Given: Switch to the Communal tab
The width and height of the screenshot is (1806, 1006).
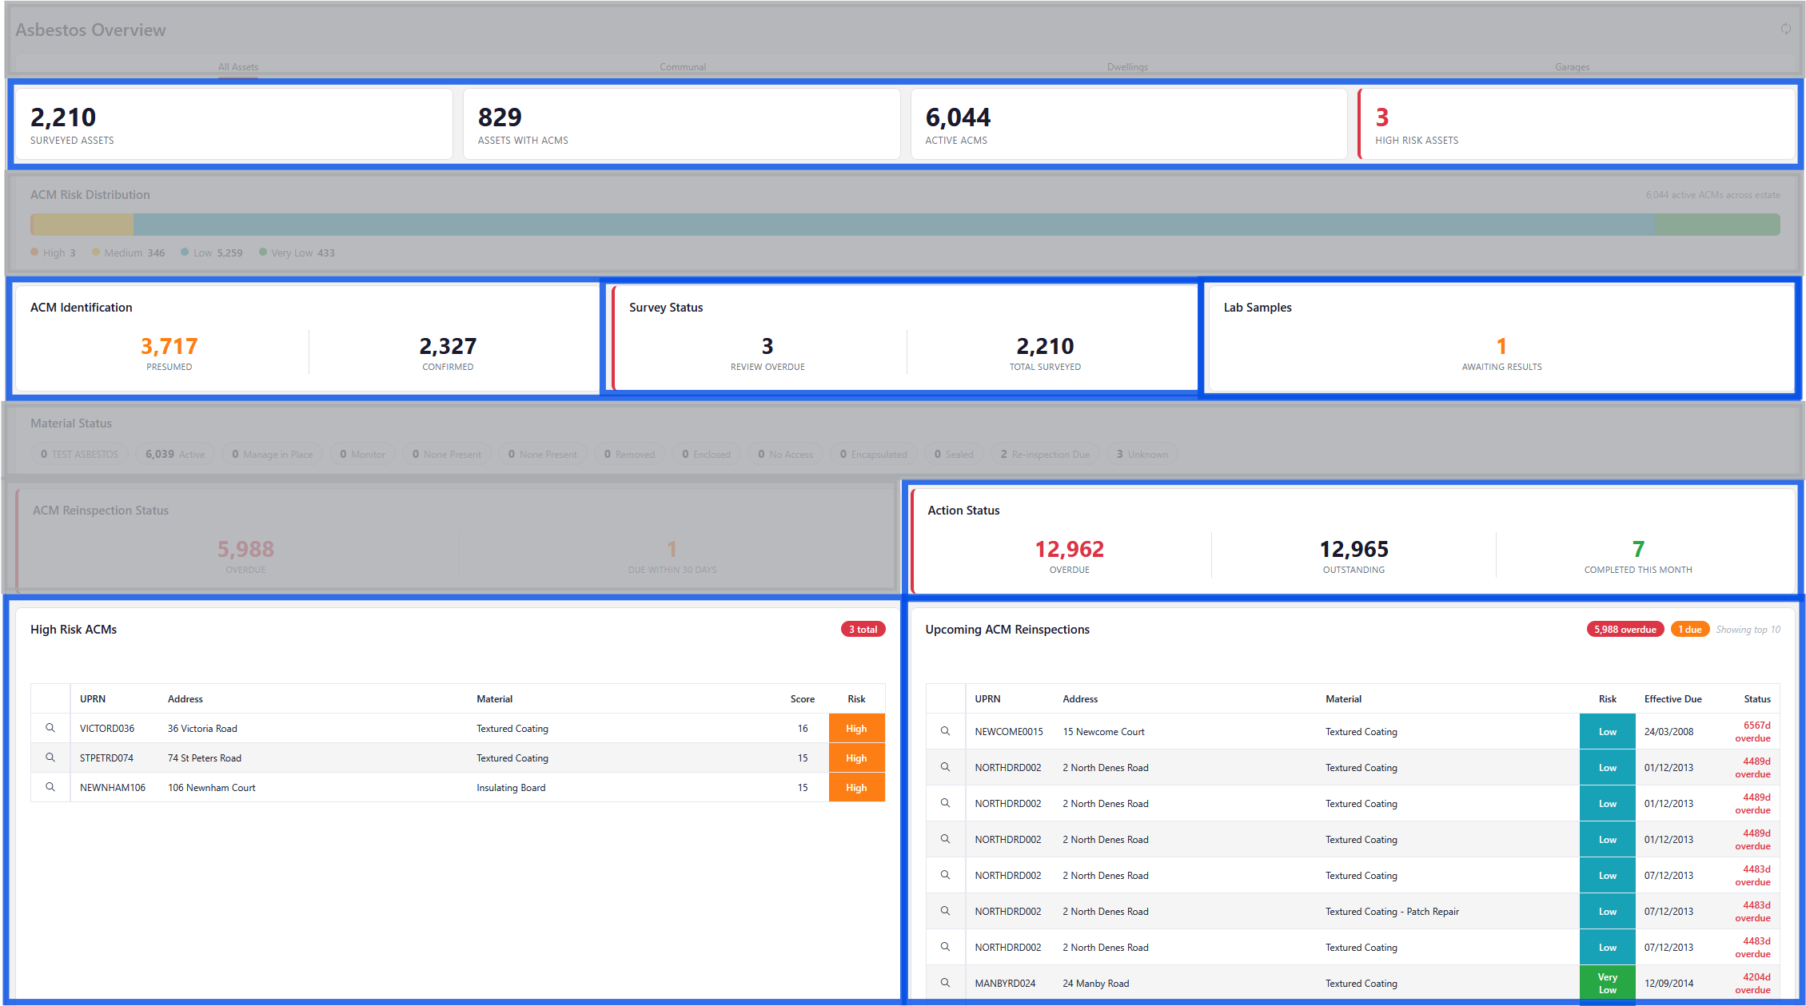Looking at the screenshot, I should (682, 67).
